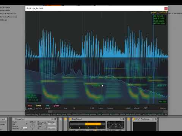
Task: Open the Pitch & Modulation browser category
Action: coord(8,14)
